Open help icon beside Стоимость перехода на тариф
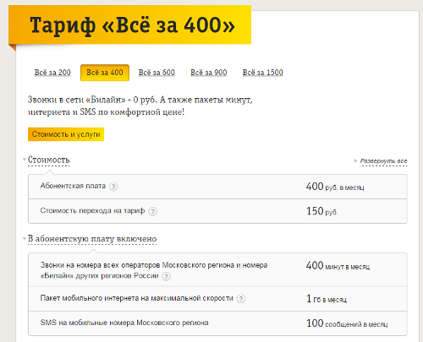The height and width of the screenshot is (342, 423). (x=152, y=211)
